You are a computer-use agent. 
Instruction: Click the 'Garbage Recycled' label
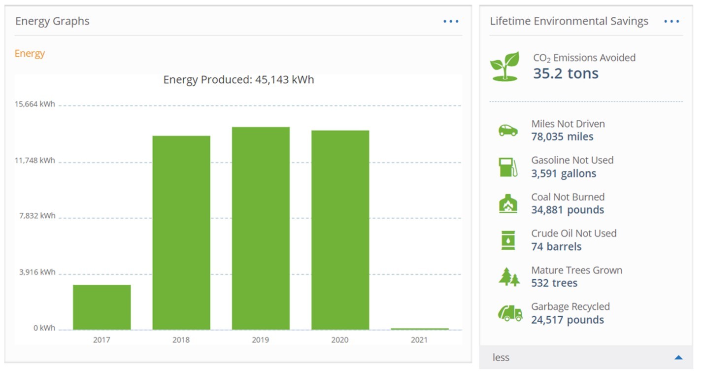571,306
